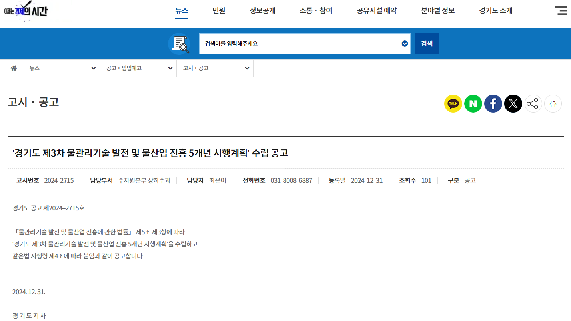Click the notice title 경기도 제3차 물관리기술 발전
This screenshot has width=571, height=321.
pos(150,153)
